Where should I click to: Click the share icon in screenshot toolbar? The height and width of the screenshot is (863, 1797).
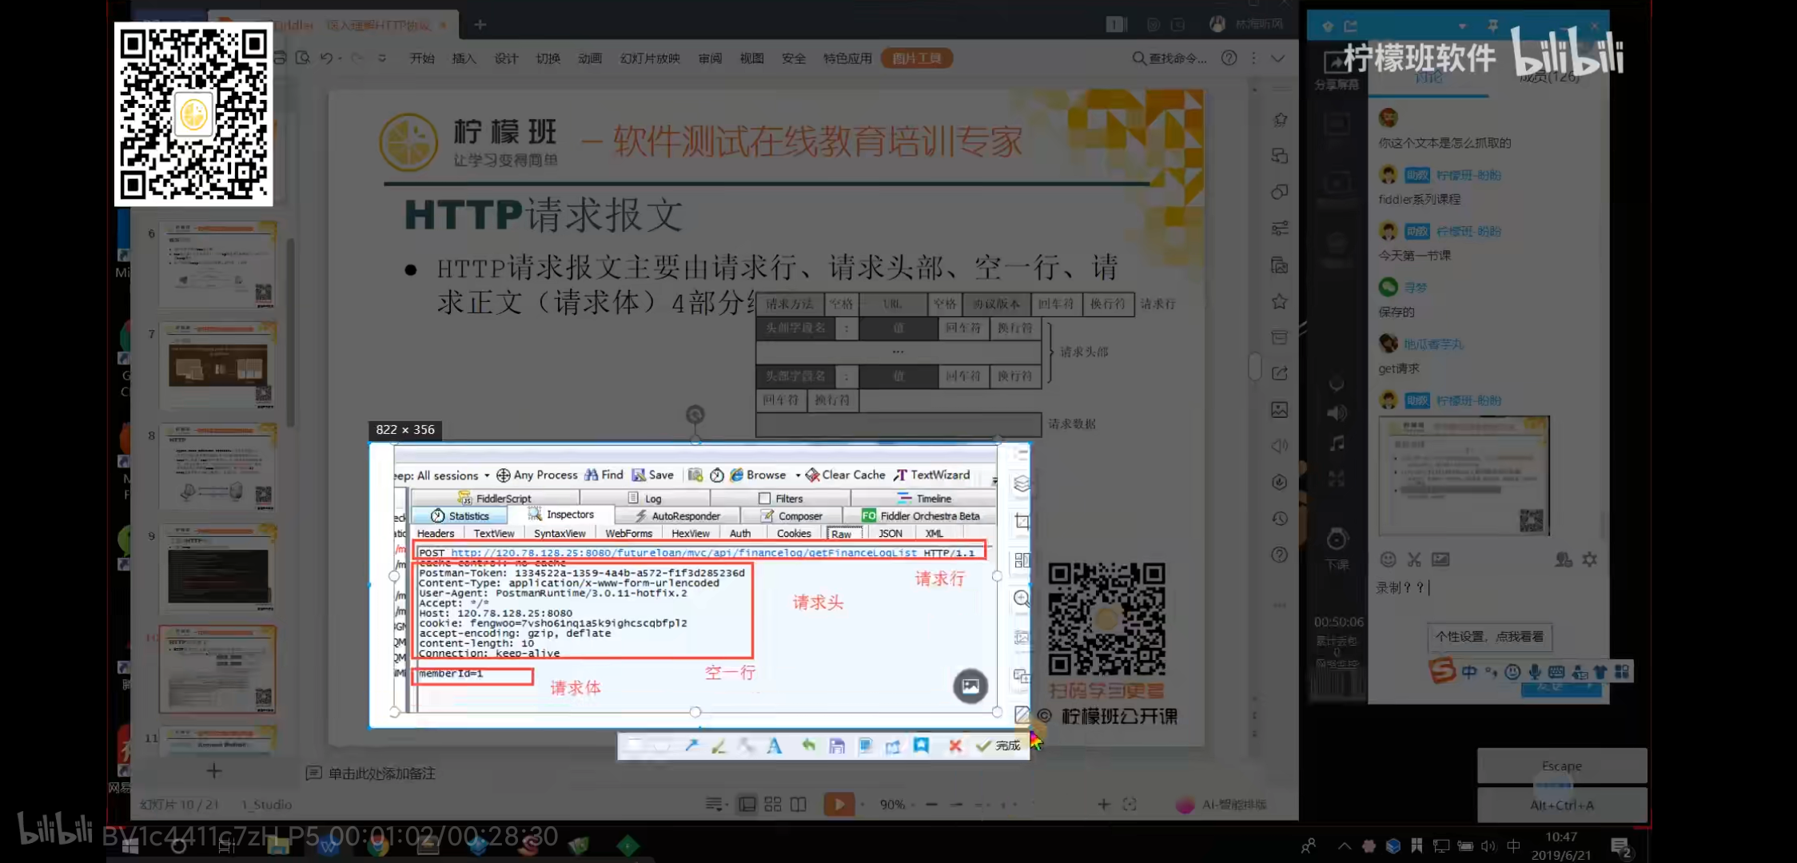coord(893,746)
